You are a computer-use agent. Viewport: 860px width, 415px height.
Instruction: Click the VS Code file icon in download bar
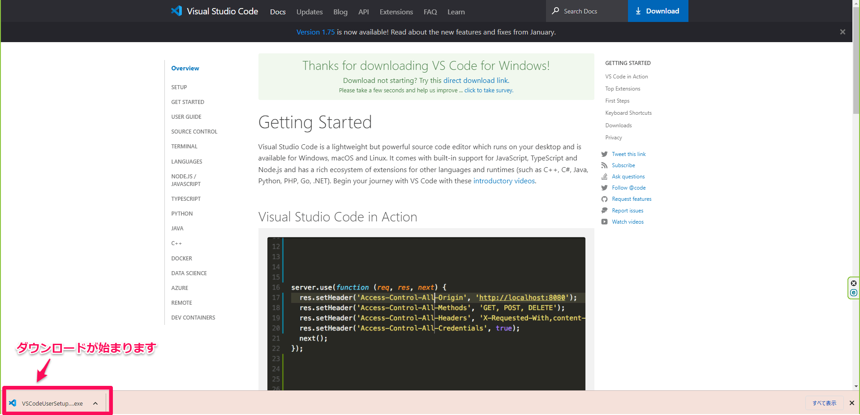coord(13,403)
